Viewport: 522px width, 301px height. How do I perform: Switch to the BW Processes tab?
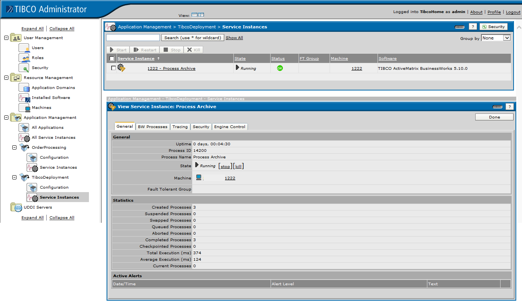pos(152,127)
